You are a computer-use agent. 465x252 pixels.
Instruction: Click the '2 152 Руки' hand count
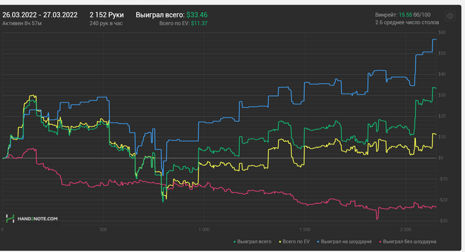point(107,15)
